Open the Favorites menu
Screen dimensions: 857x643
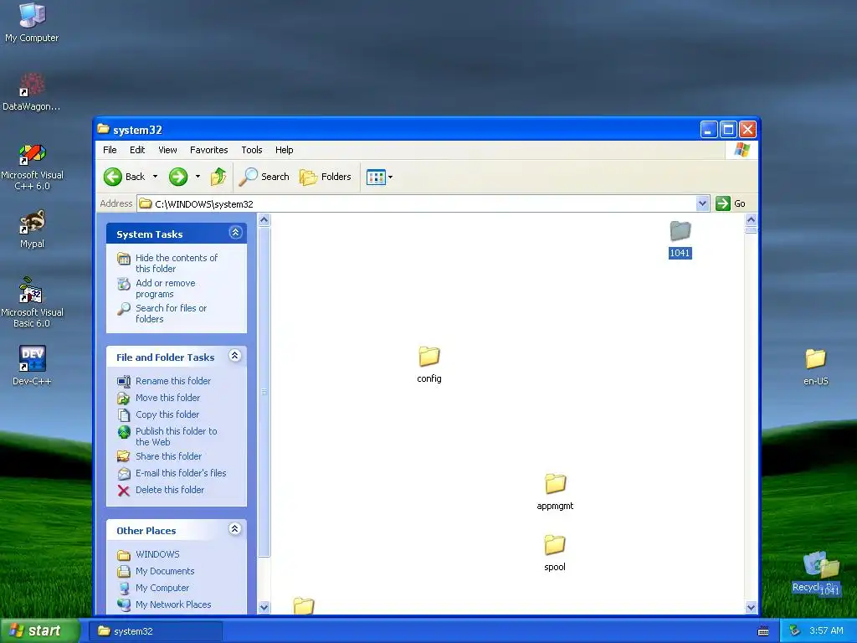(208, 150)
